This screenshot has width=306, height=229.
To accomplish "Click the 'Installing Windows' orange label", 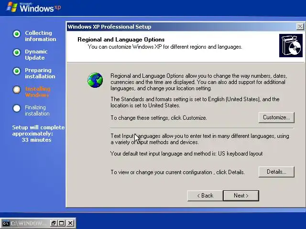I will pyautogui.click(x=37, y=92).
